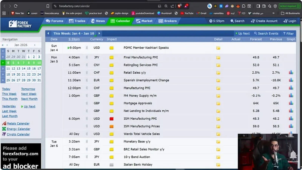
Task: Click Up Next in calendar header
Action: click(243, 33)
